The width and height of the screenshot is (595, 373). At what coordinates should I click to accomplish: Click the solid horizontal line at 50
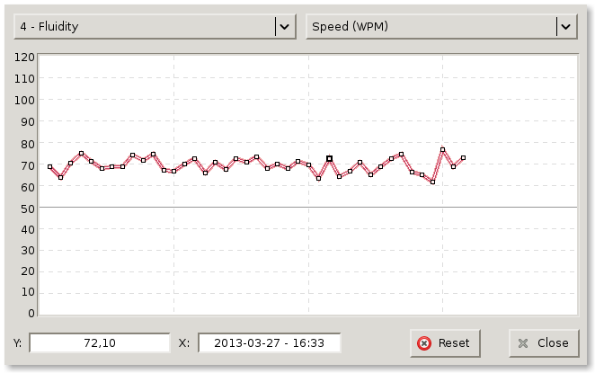270,208
